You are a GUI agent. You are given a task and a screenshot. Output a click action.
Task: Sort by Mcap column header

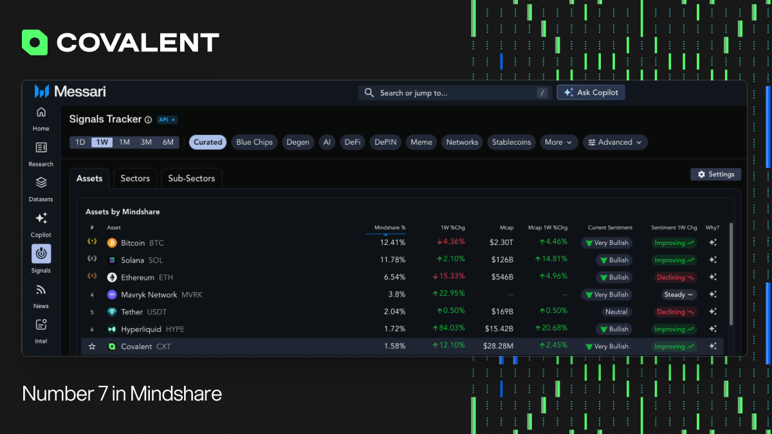tap(506, 228)
